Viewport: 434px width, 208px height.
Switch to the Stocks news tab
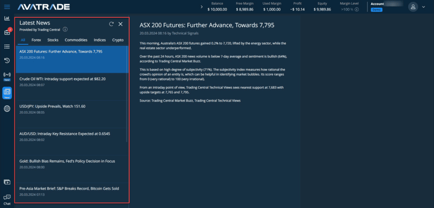(x=53, y=40)
